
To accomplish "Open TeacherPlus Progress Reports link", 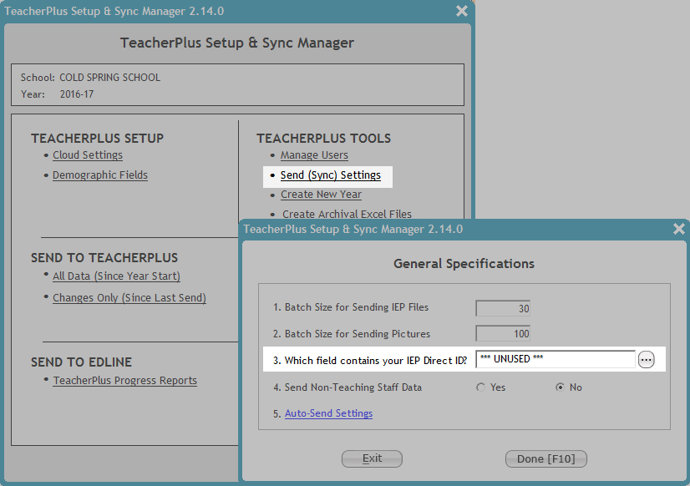I will click(125, 381).
